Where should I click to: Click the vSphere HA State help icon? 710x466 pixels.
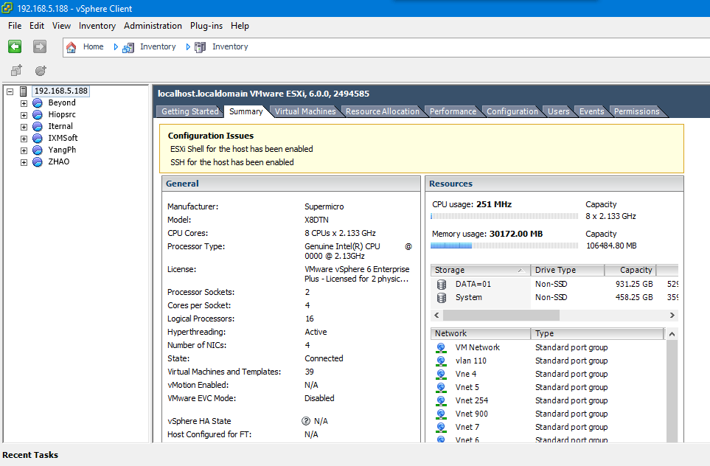coord(306,421)
